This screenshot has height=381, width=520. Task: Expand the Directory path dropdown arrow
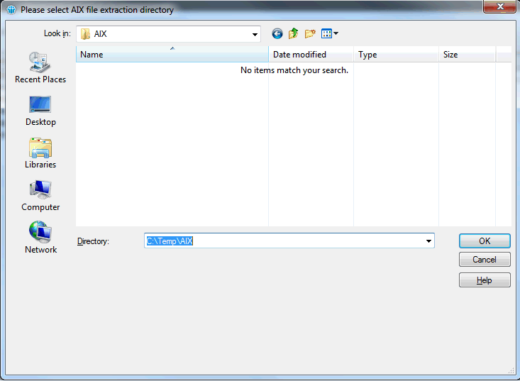click(x=428, y=241)
